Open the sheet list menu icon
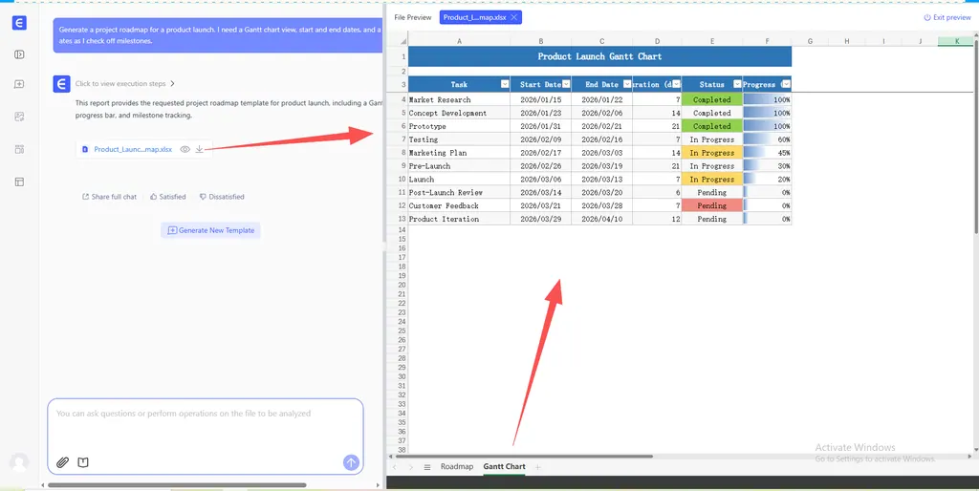This screenshot has width=979, height=491. click(x=427, y=467)
